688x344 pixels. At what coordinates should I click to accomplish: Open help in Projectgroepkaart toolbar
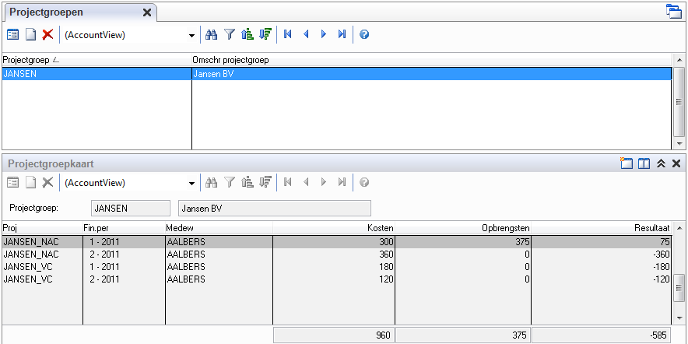pos(363,183)
